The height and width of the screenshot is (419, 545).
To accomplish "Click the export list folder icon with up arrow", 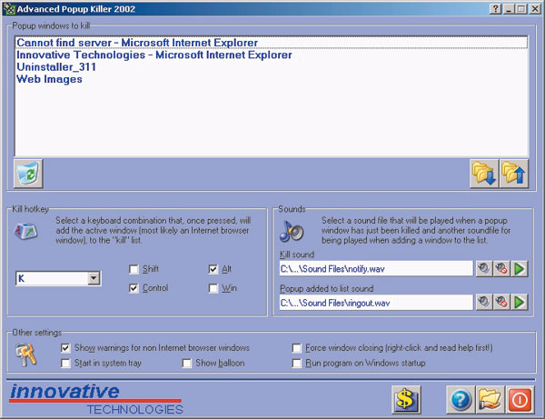I will 514,174.
